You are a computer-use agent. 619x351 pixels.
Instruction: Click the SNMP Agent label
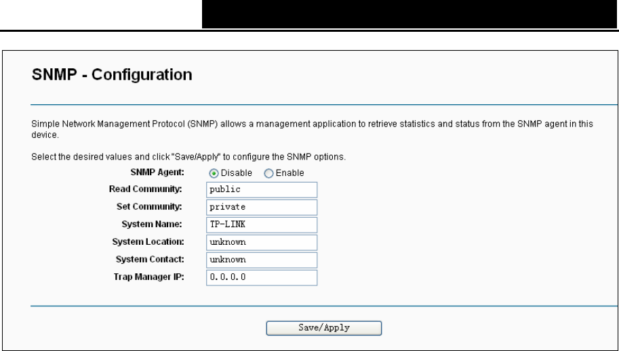pyautogui.click(x=157, y=172)
